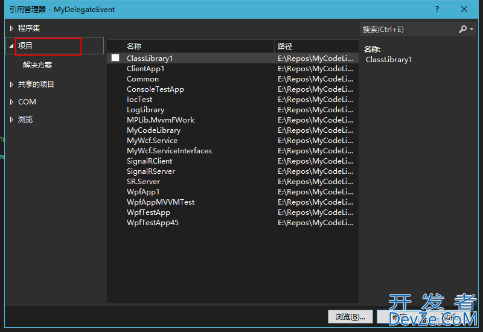Select the 项目 category
The height and width of the screenshot is (332, 483).
tap(25, 46)
